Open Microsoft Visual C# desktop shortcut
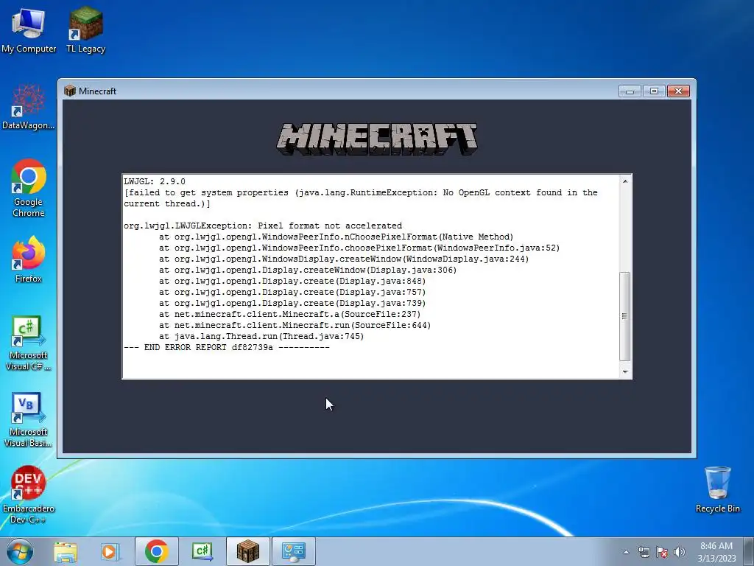Image resolution: width=754 pixels, height=566 pixels. (x=29, y=343)
